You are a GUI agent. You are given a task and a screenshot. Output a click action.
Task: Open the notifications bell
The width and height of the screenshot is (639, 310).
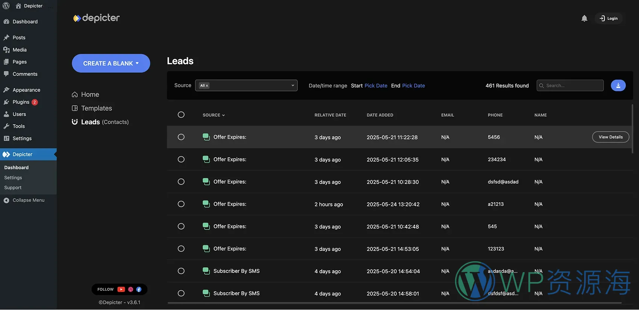point(584,18)
